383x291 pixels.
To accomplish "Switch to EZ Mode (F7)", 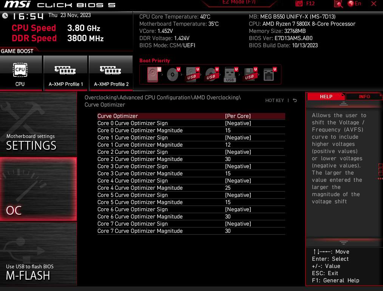I will point(239,2).
